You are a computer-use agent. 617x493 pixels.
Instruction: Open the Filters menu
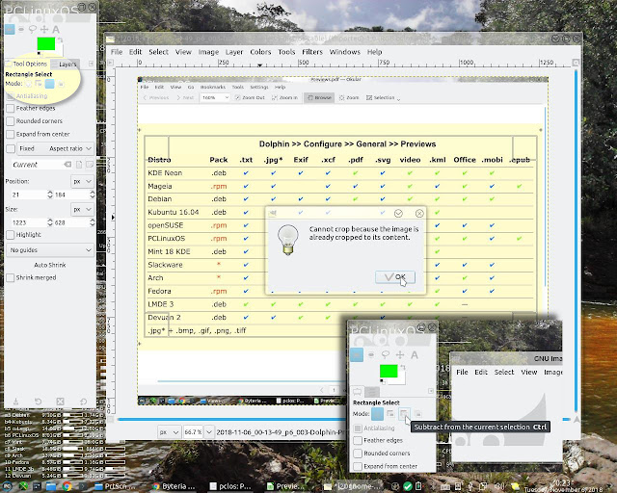click(312, 52)
